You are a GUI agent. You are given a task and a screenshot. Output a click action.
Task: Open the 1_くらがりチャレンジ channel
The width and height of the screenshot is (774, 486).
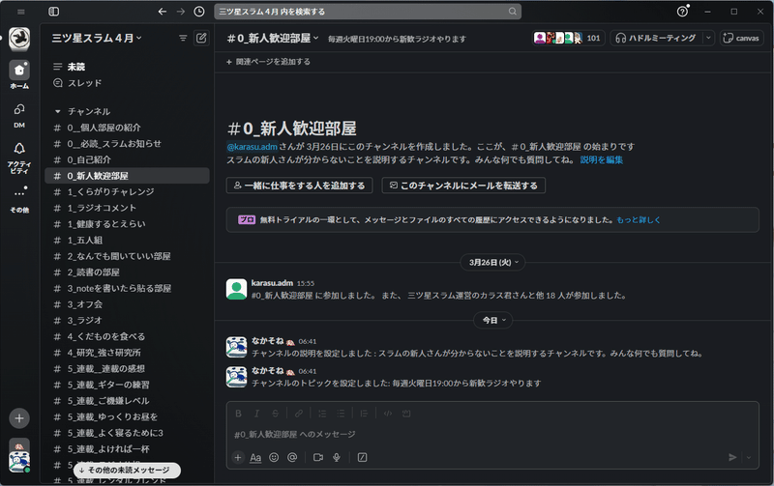tap(128, 191)
